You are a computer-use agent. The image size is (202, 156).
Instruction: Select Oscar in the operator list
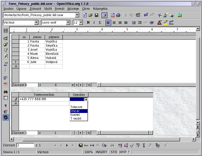pos(79,111)
